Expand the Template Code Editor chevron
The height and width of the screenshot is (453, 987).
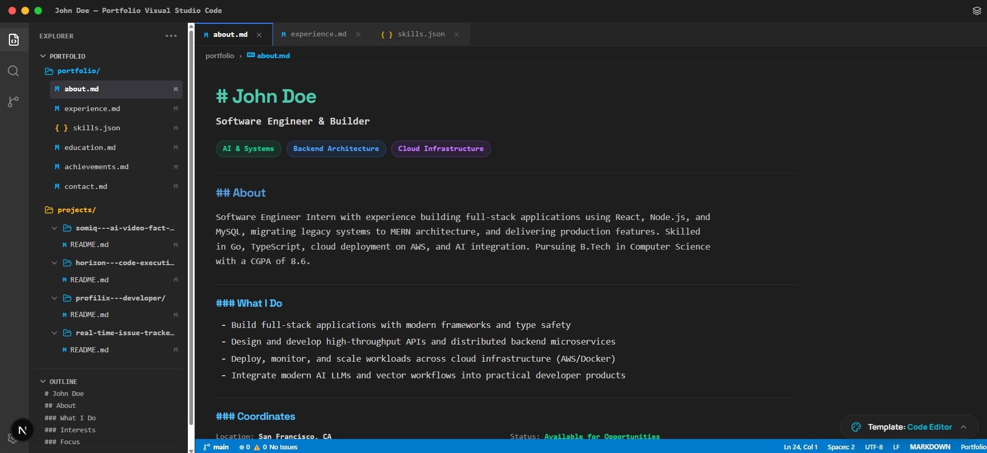pos(964,427)
